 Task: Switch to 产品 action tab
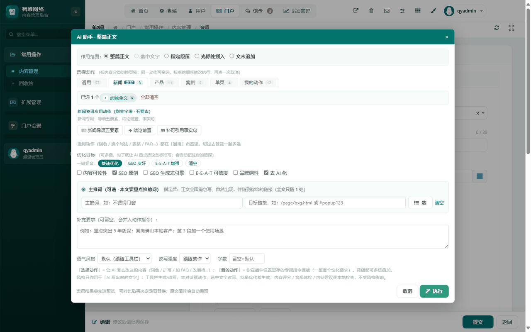164,83
